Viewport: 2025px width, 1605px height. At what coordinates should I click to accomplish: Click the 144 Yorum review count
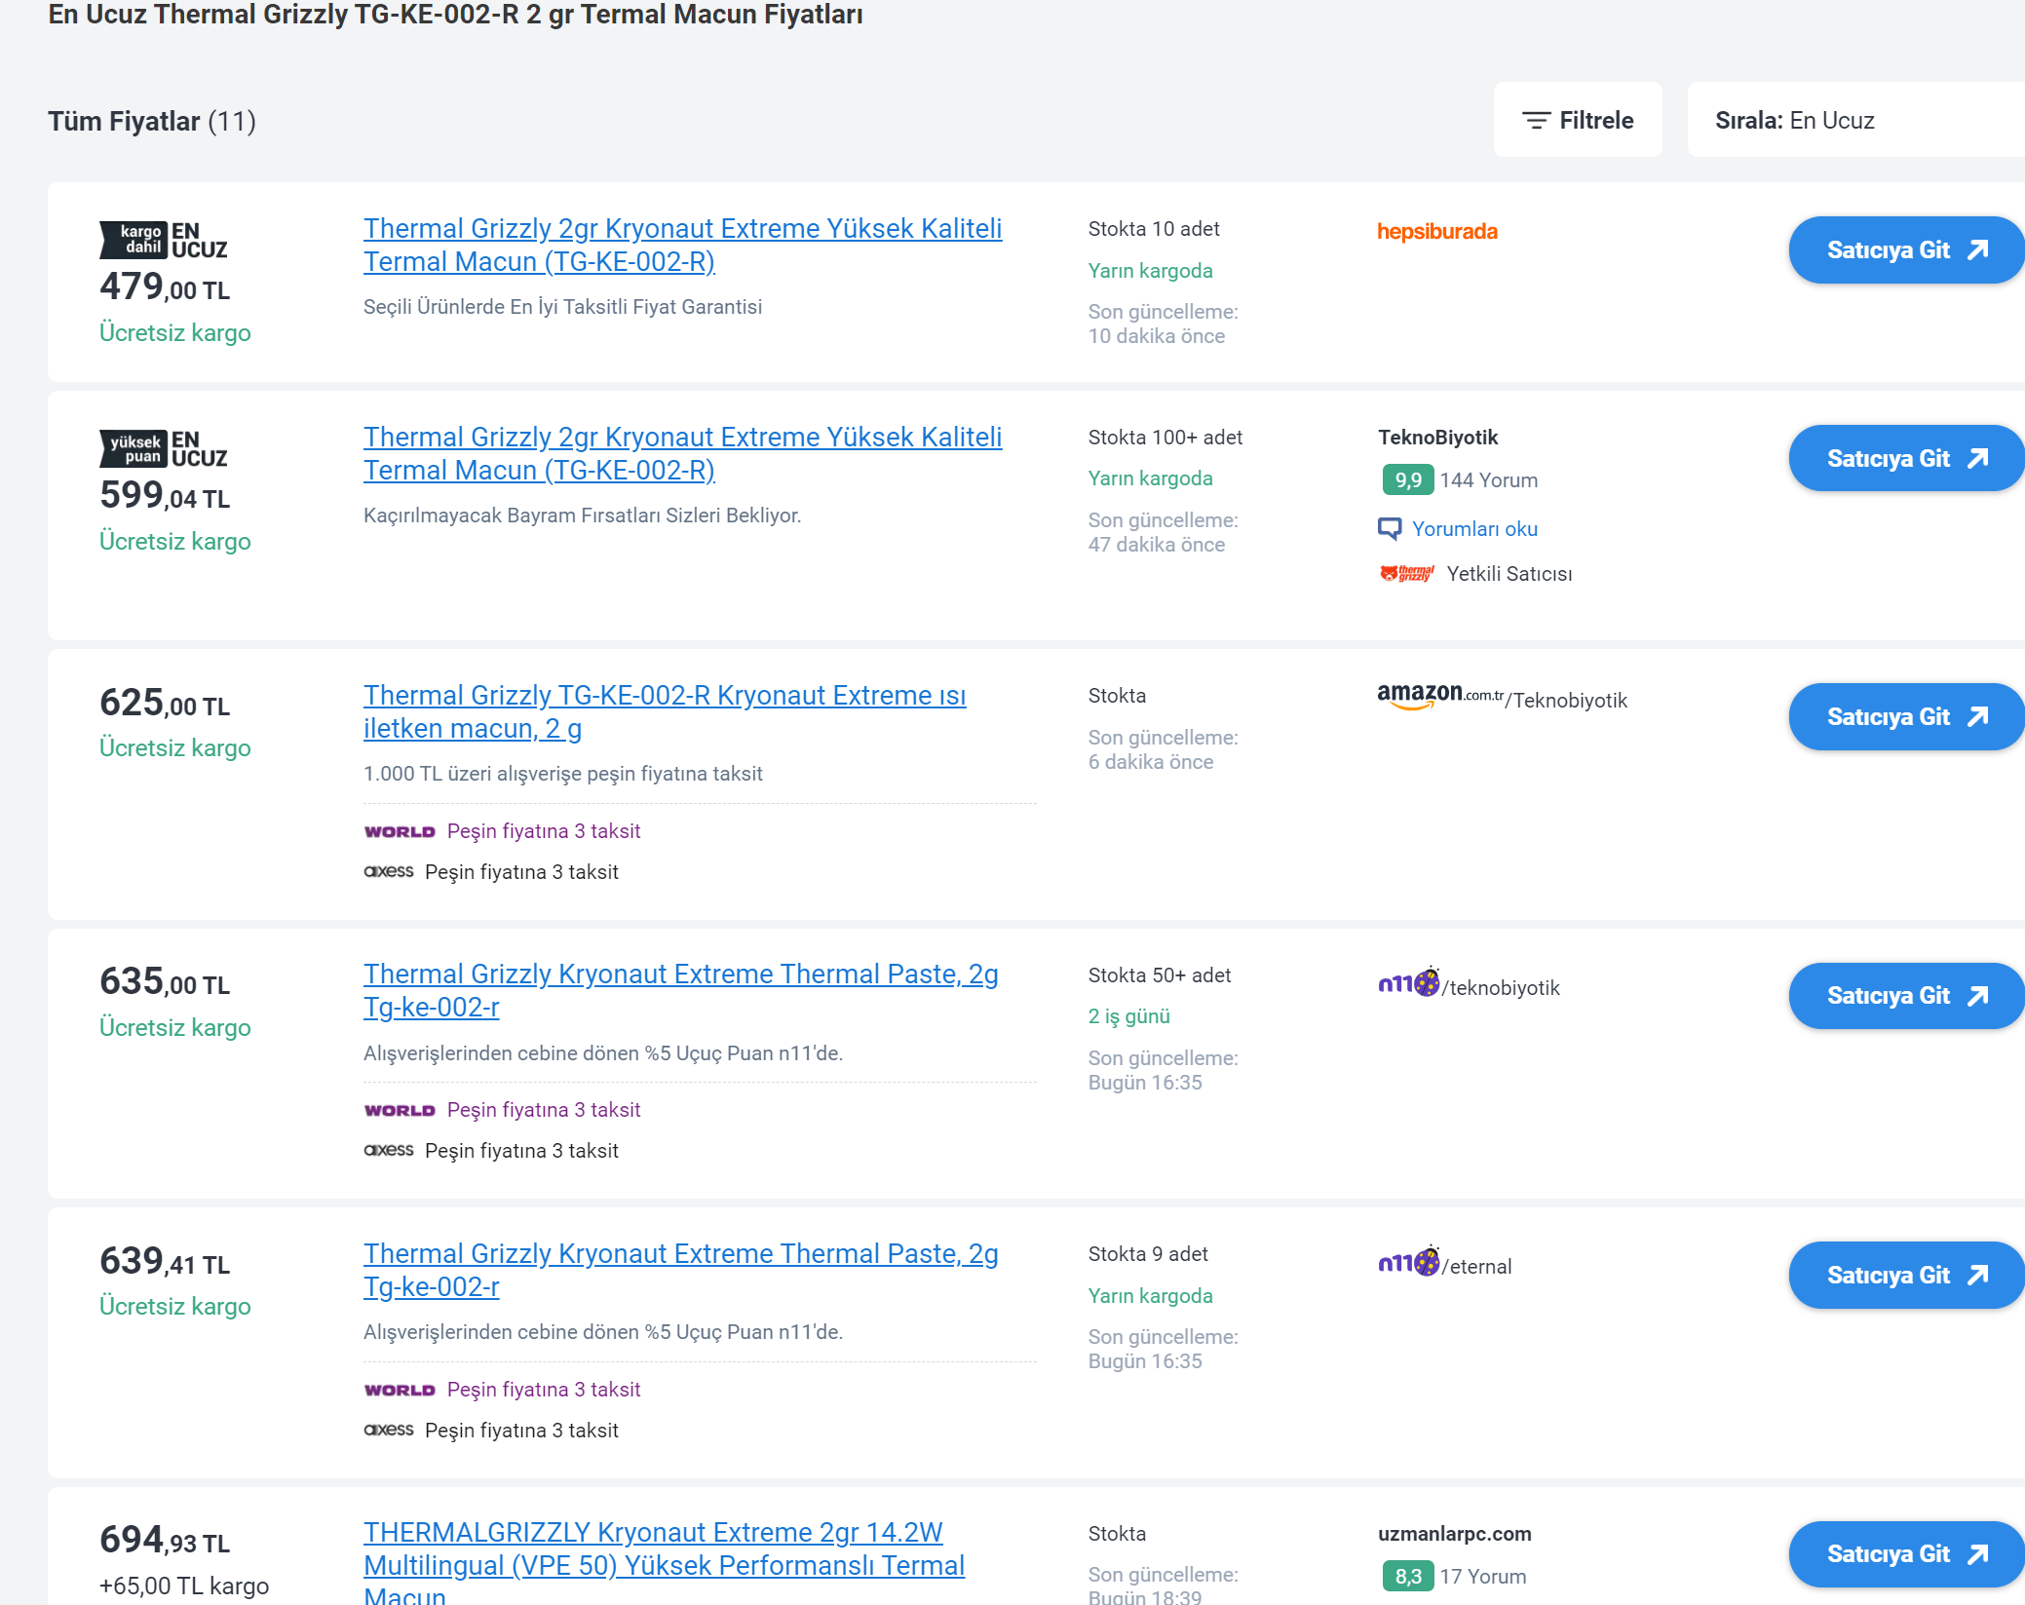pos(1488,480)
